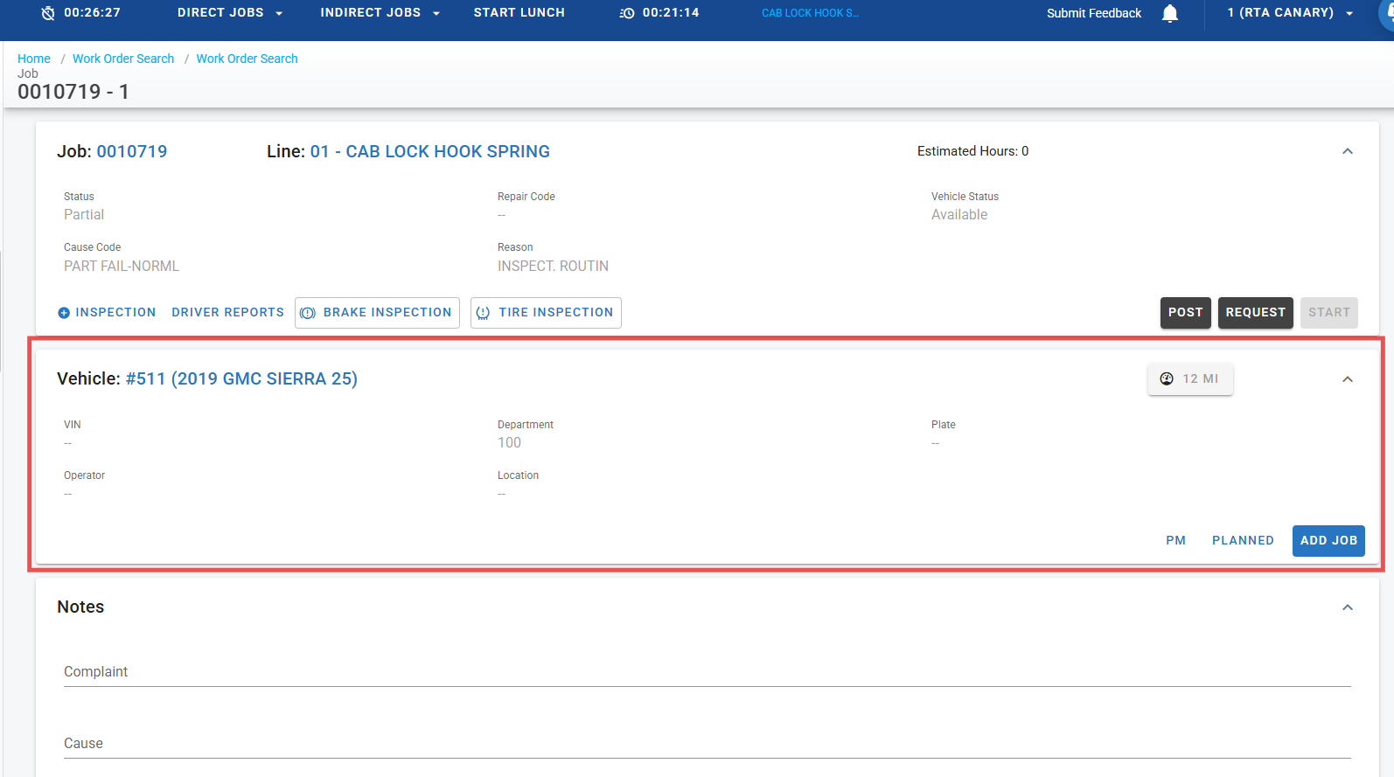Image resolution: width=1394 pixels, height=777 pixels.
Task: Click into the Complaint notes field
Action: 707,671
